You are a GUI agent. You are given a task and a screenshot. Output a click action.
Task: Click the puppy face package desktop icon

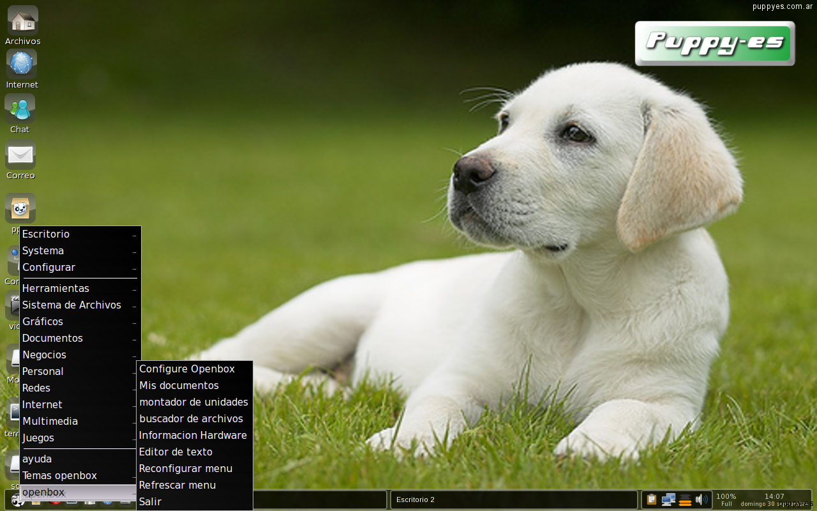pos(20,208)
